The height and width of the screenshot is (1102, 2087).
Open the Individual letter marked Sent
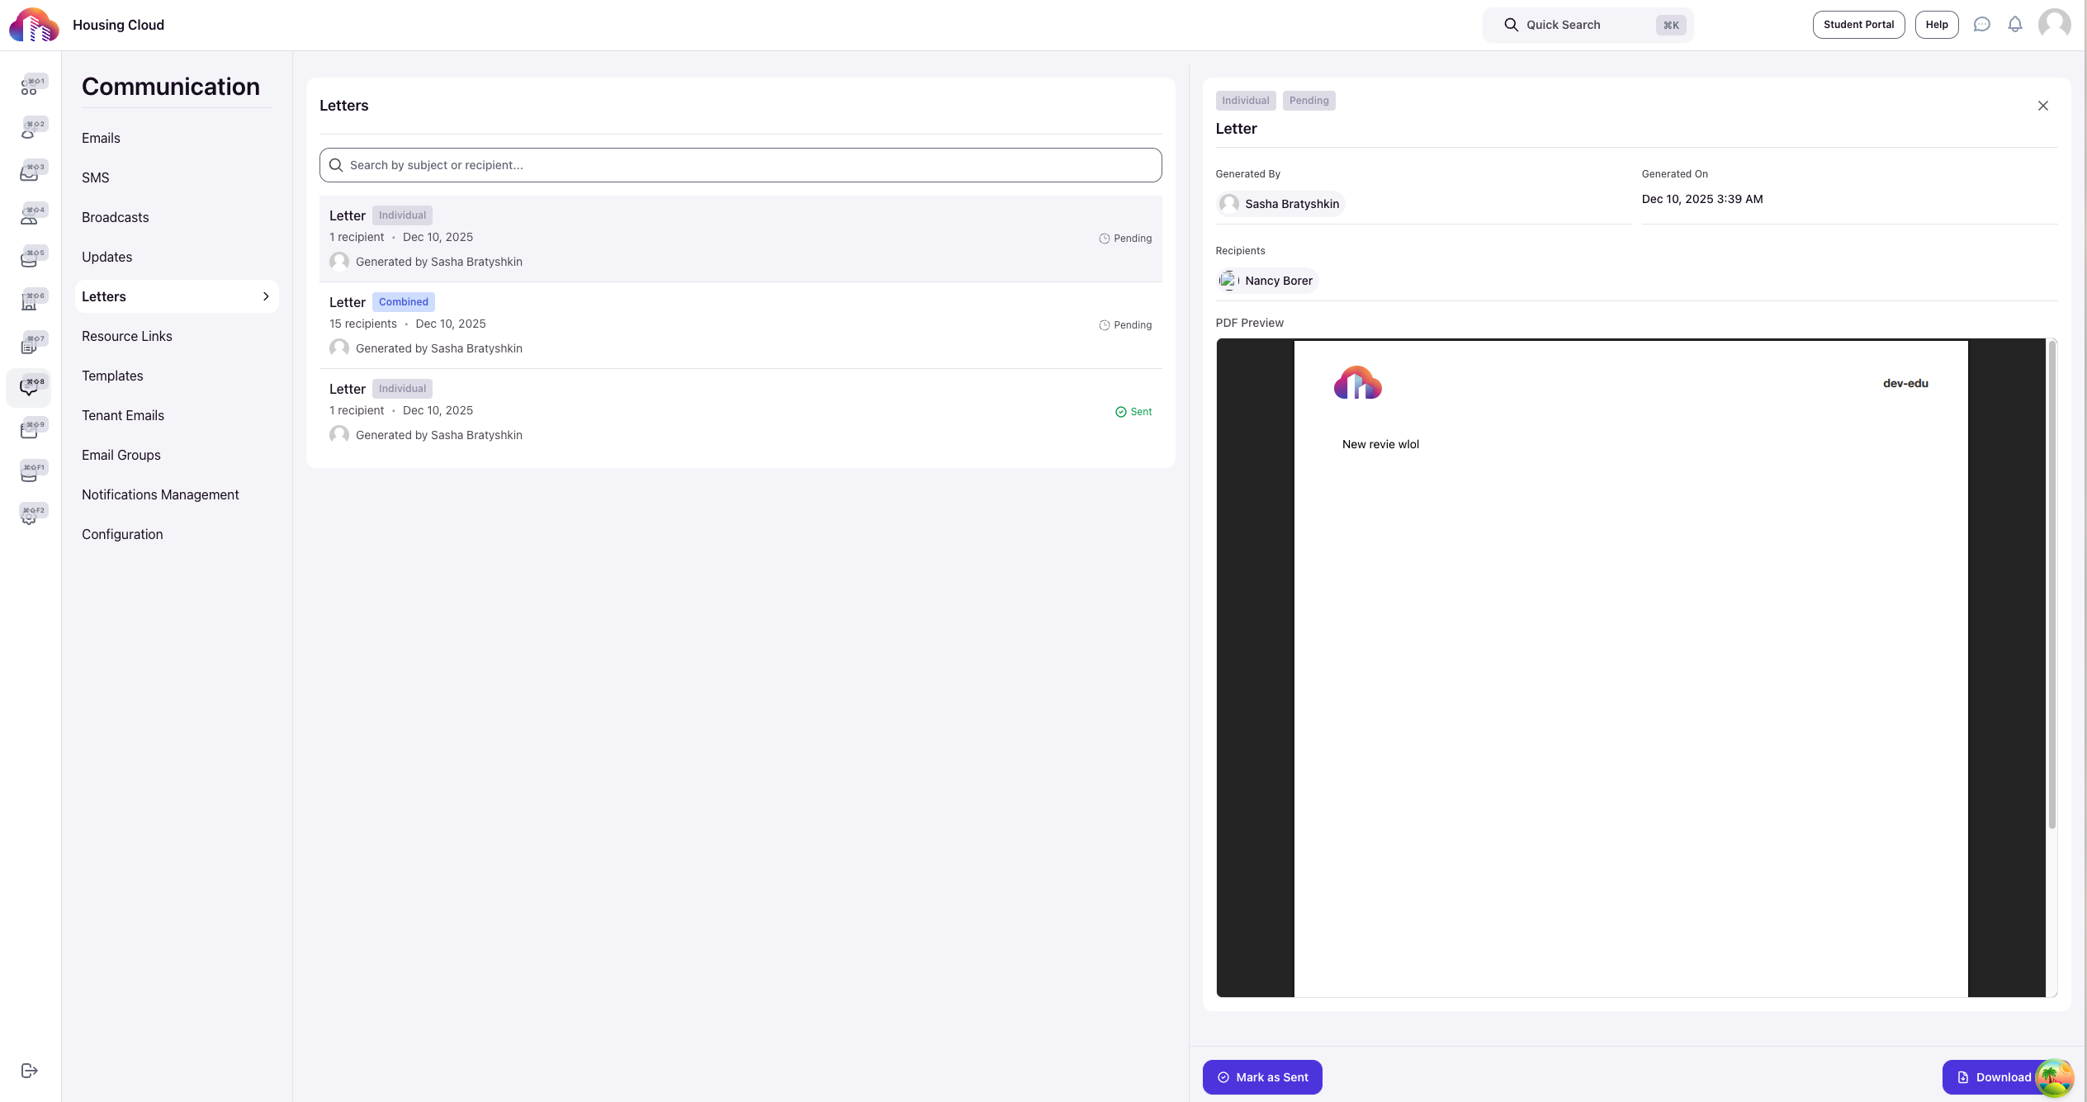tap(741, 412)
